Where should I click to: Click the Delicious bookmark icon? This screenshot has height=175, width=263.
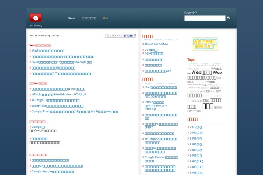(124, 36)
